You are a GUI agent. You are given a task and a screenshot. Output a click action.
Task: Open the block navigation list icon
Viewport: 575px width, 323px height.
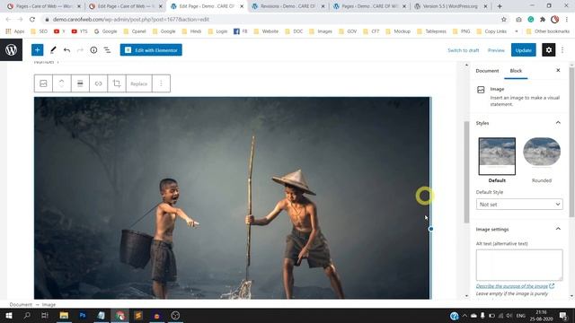click(107, 50)
